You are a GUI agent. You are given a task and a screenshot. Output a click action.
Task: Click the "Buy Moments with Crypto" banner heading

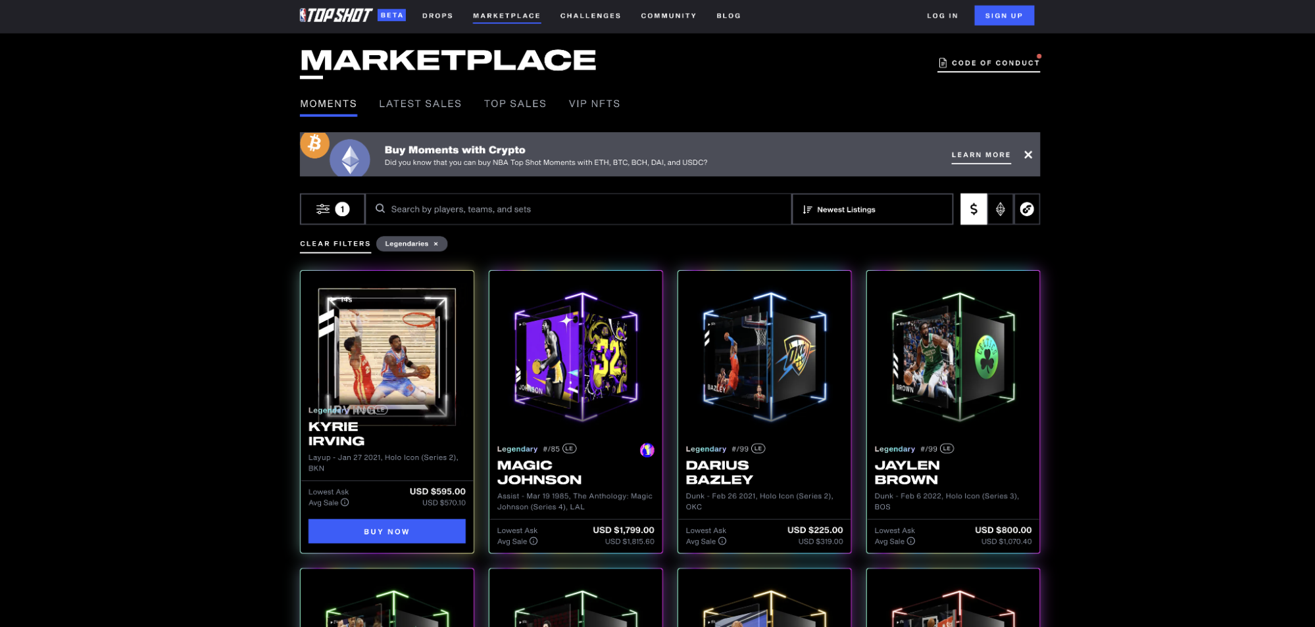(455, 150)
